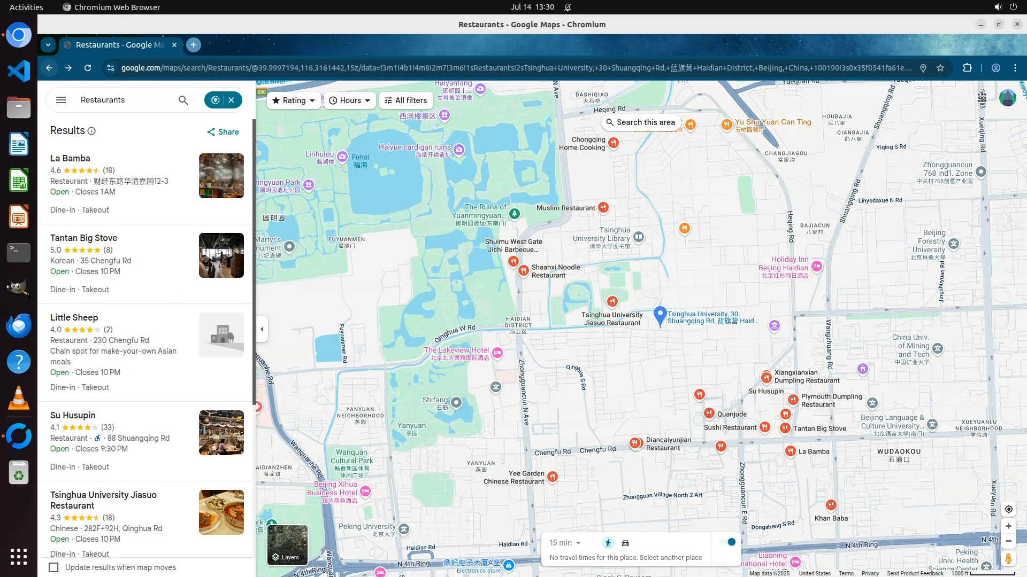Image resolution: width=1027 pixels, height=577 pixels.
Task: Zoom in on the map
Action: pyautogui.click(x=1008, y=526)
